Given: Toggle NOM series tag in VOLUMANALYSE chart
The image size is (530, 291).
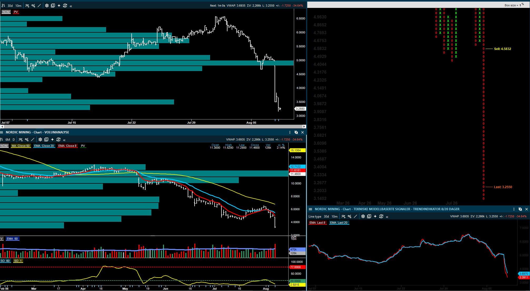Looking at the screenshot, I should click(4, 146).
